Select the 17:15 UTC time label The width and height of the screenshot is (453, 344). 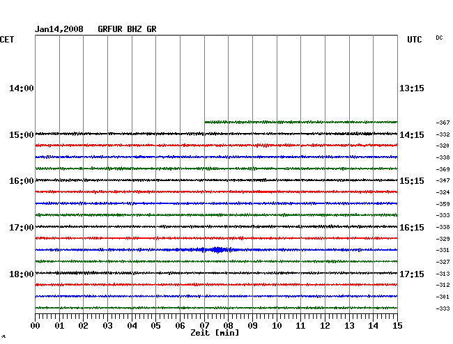pyautogui.click(x=412, y=274)
